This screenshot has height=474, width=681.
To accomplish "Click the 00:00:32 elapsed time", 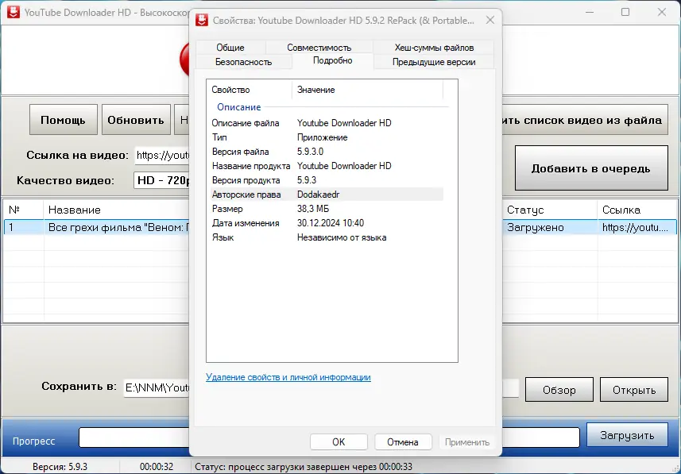I will point(157,467).
